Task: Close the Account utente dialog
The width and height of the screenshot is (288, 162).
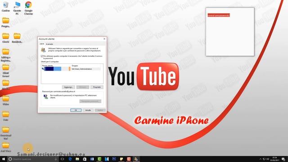Action: click(104, 39)
